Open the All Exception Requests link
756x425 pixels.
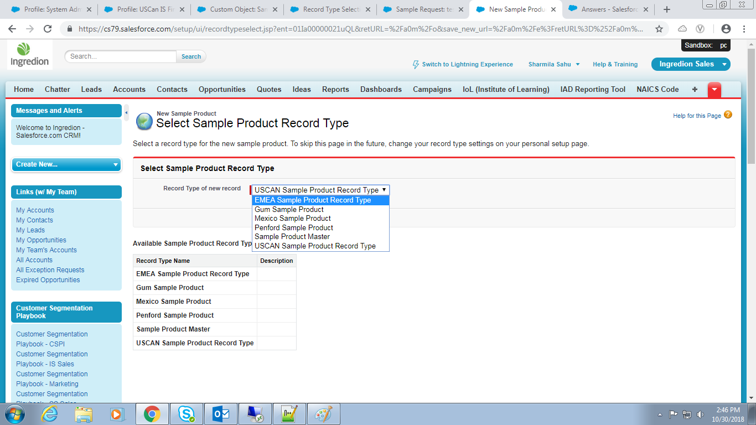point(50,270)
